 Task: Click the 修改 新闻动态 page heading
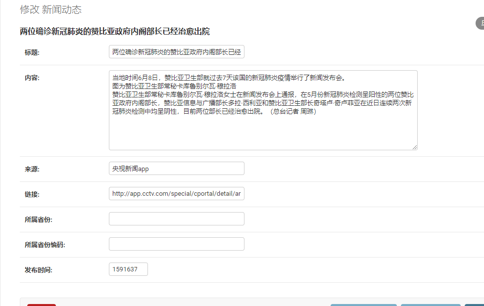(x=50, y=9)
